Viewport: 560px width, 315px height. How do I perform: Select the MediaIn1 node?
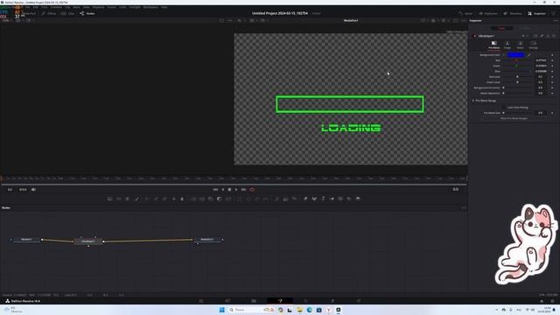click(26, 240)
